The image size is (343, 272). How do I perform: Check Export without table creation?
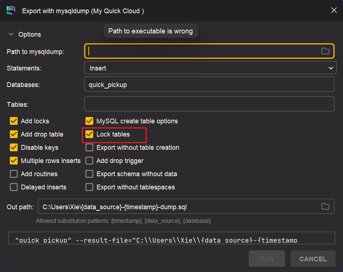pyautogui.click(x=89, y=148)
